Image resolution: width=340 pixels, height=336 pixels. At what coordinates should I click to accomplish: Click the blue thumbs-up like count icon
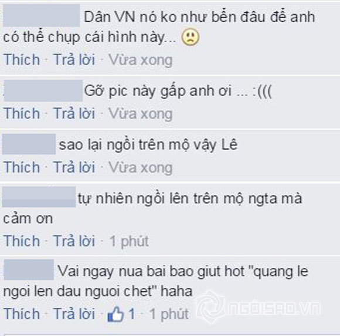coord(116,314)
